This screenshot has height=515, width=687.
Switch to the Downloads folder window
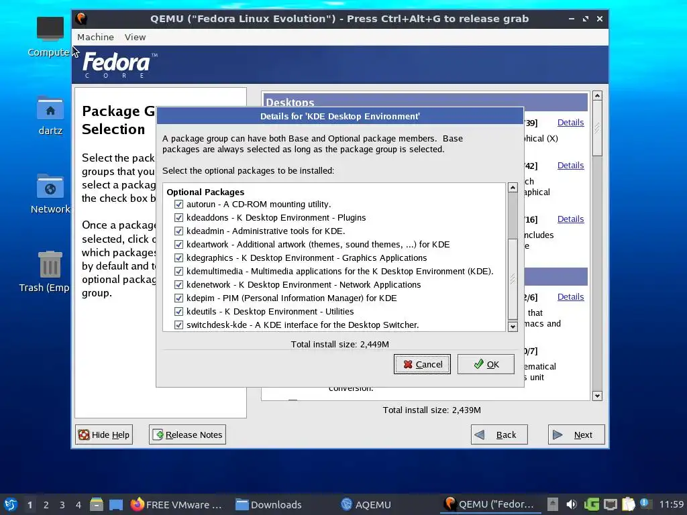[268, 504]
